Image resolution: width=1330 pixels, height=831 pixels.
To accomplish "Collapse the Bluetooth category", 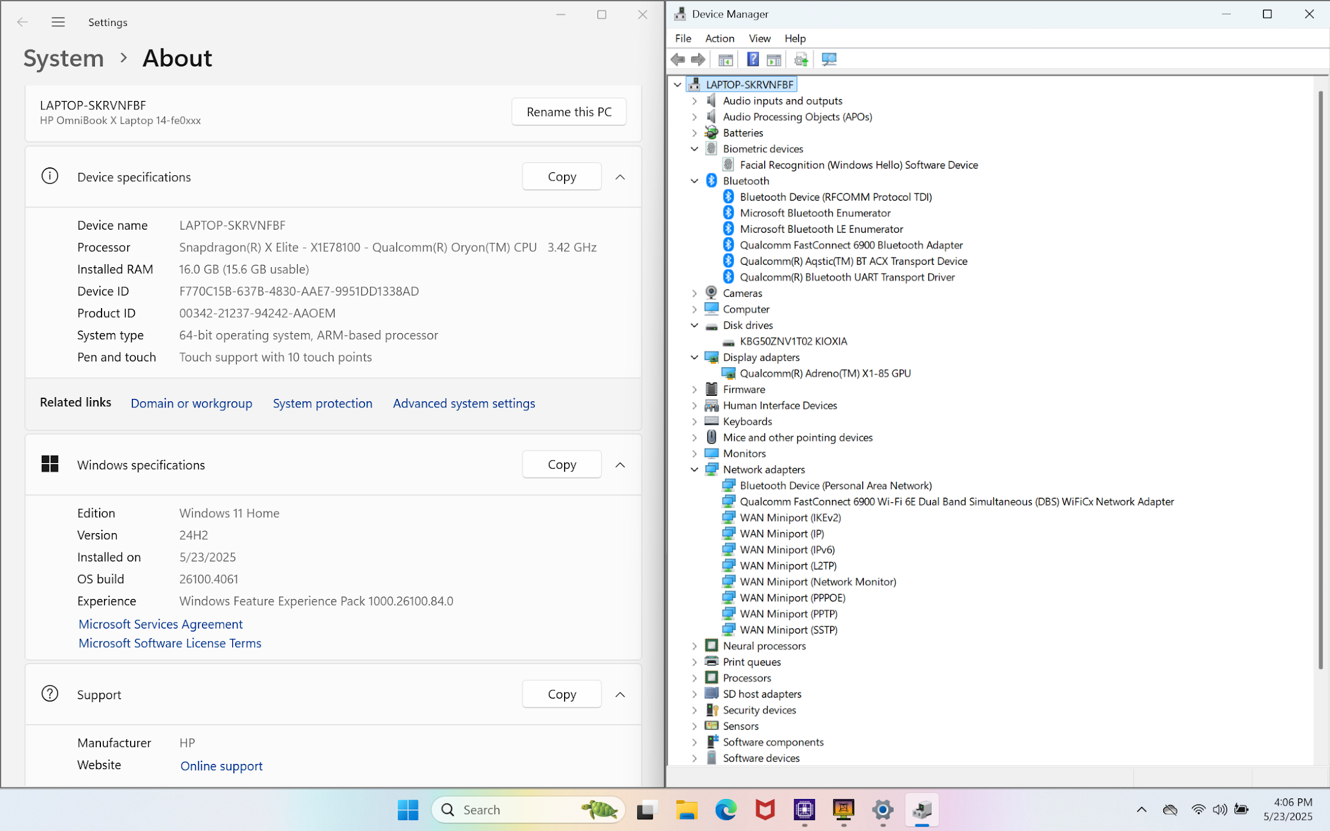I will point(695,181).
